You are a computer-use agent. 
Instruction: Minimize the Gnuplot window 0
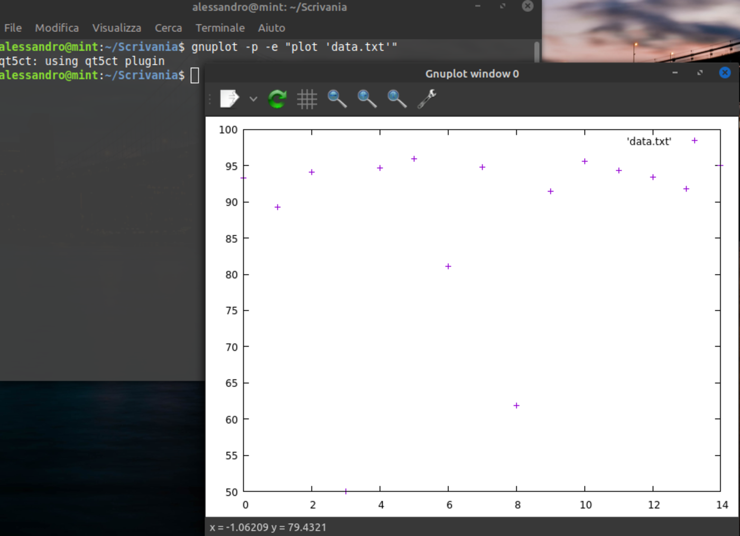coord(675,72)
